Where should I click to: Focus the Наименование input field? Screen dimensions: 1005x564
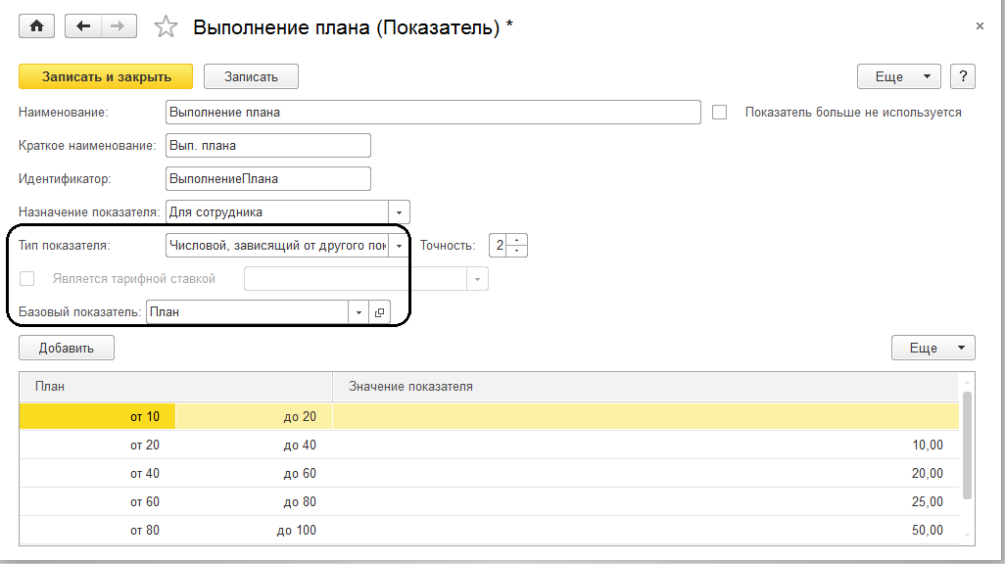click(433, 113)
